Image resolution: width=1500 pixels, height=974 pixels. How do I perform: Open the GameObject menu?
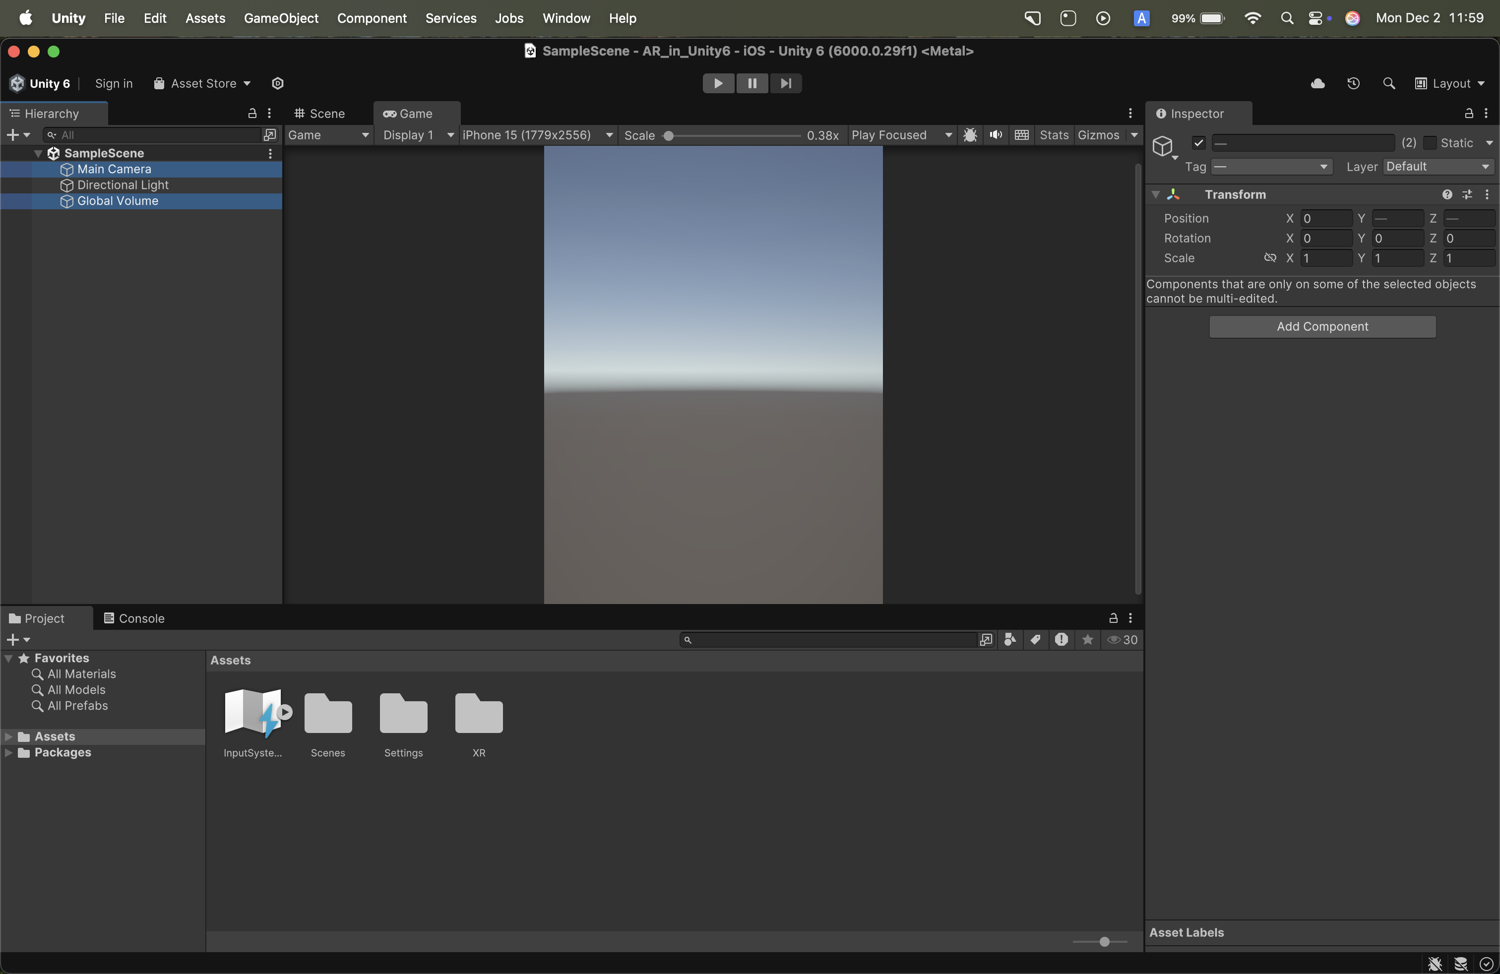[281, 18]
